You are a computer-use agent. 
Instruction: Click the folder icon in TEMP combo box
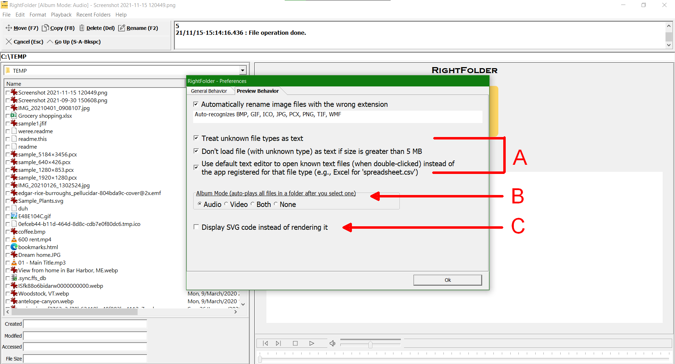(8, 71)
